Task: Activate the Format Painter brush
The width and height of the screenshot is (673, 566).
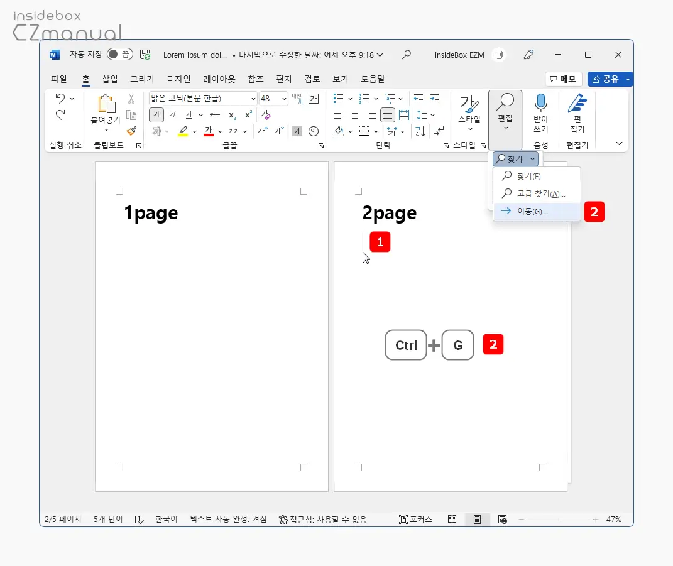Action: coord(131,131)
